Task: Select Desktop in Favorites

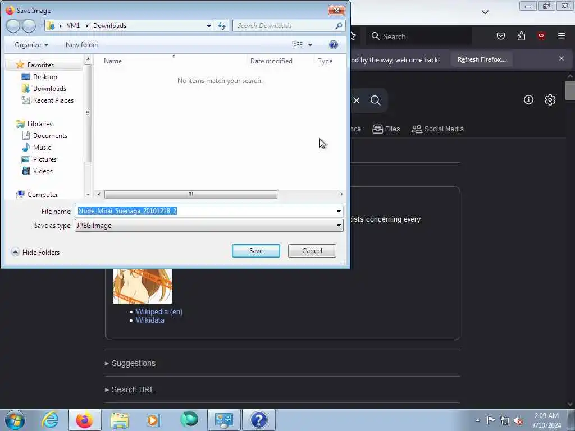Action: click(x=40, y=76)
